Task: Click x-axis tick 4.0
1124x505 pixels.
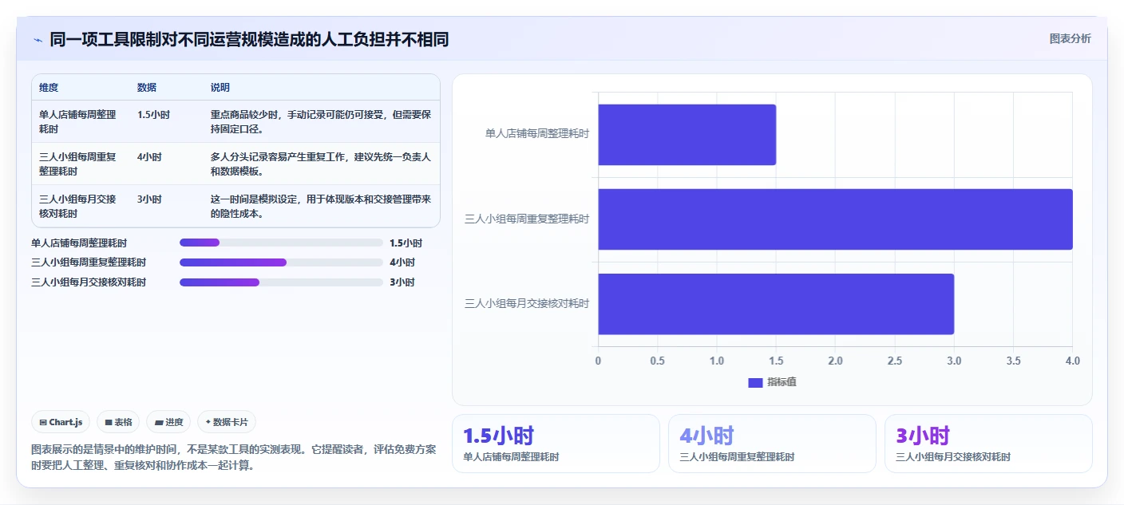Action: [1072, 361]
